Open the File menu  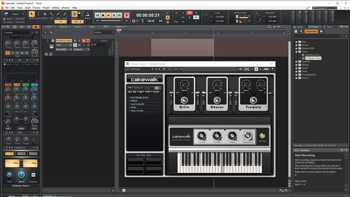tap(7, 8)
